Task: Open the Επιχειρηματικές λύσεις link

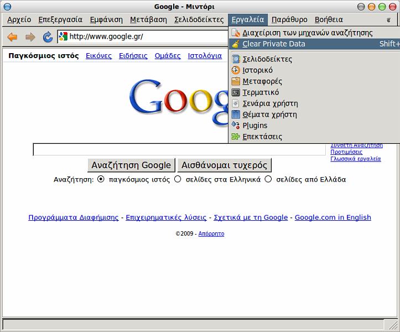Action: pyautogui.click(x=166, y=217)
